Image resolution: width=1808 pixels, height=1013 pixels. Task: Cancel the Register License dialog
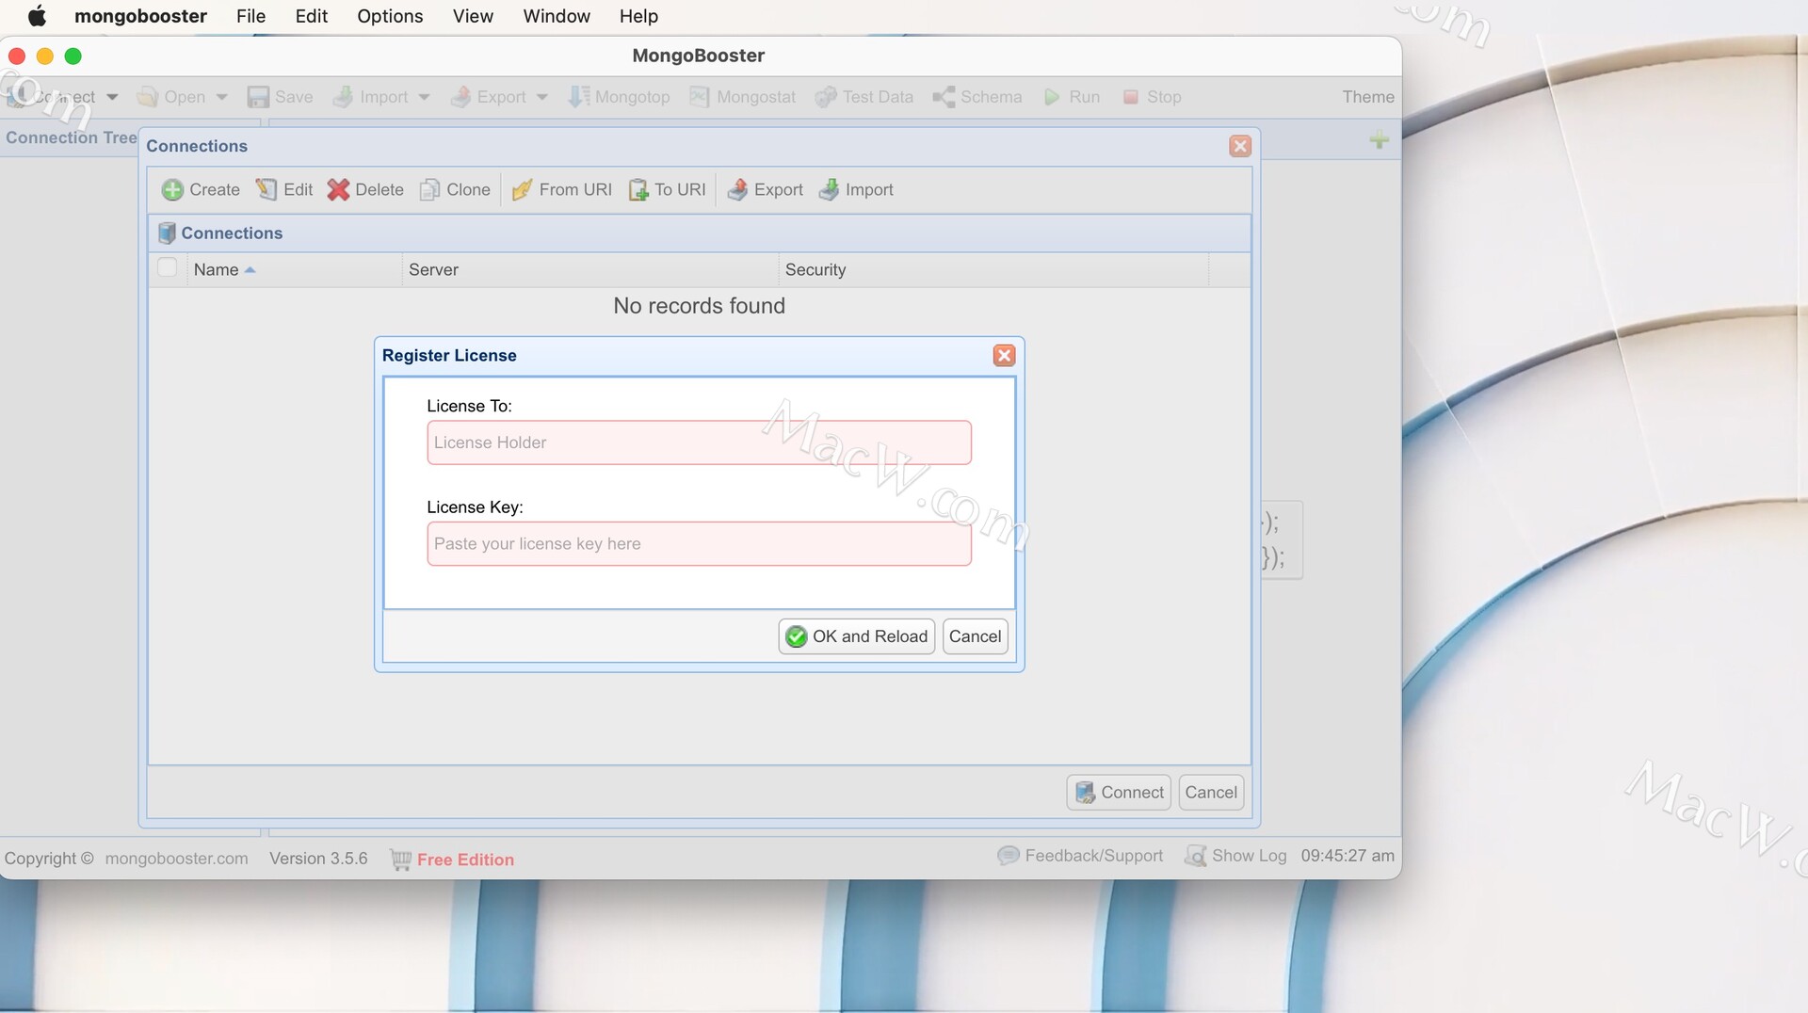click(x=976, y=636)
